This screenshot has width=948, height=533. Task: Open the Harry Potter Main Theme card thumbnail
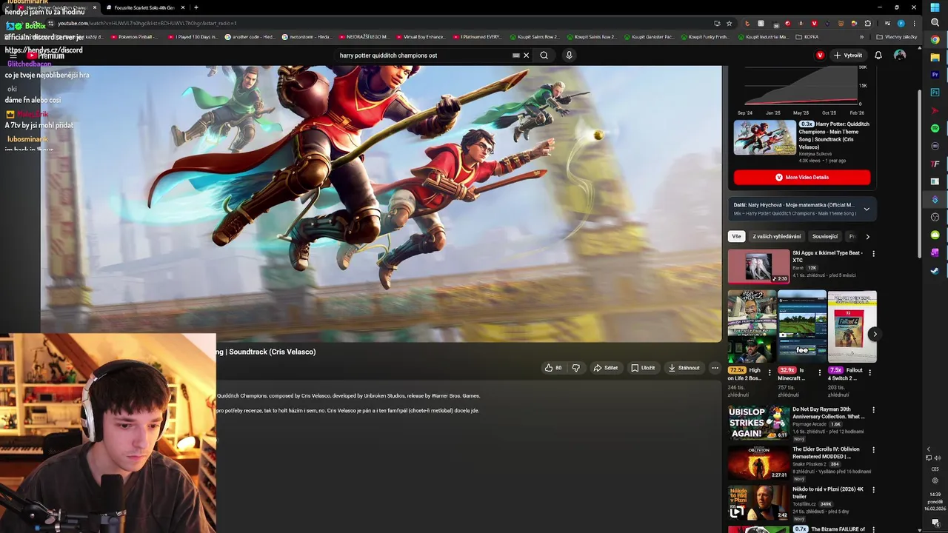tap(764, 138)
